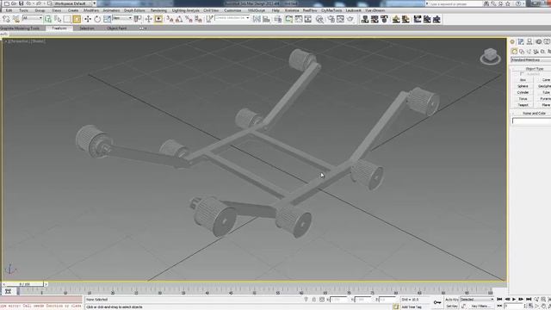Click the Unlink Selection icon
This screenshot has height=310, width=551.
15,19
